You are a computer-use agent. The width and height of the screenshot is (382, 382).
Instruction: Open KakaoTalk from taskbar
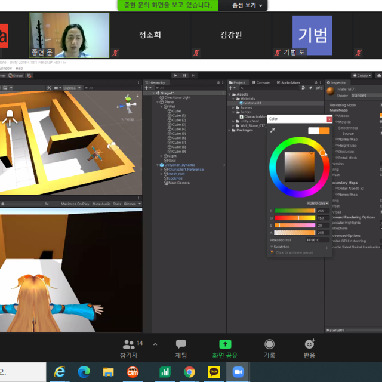pos(214,372)
